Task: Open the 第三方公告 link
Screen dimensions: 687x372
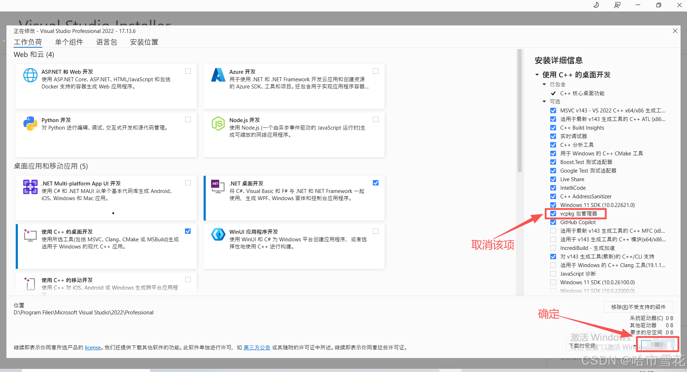Action: 257,348
